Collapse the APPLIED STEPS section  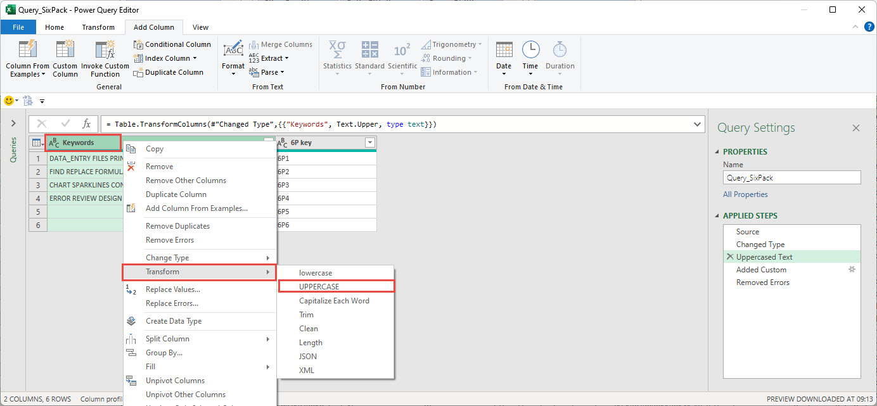(717, 216)
